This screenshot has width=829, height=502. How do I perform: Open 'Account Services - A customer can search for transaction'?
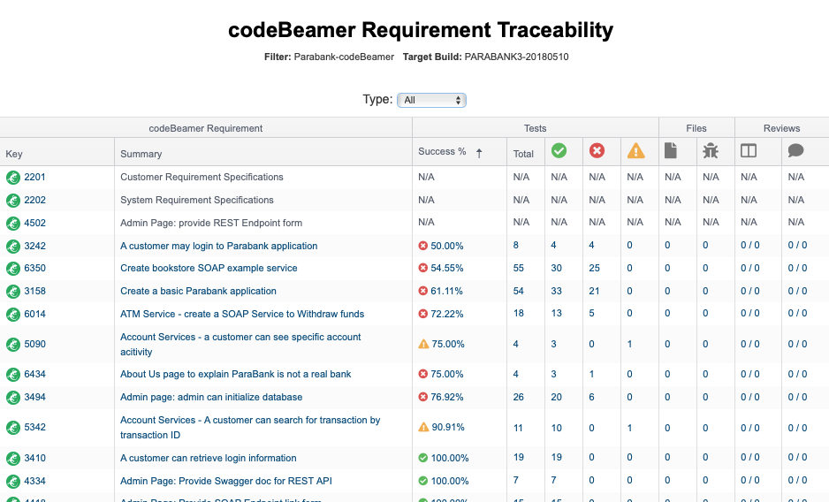click(x=250, y=428)
